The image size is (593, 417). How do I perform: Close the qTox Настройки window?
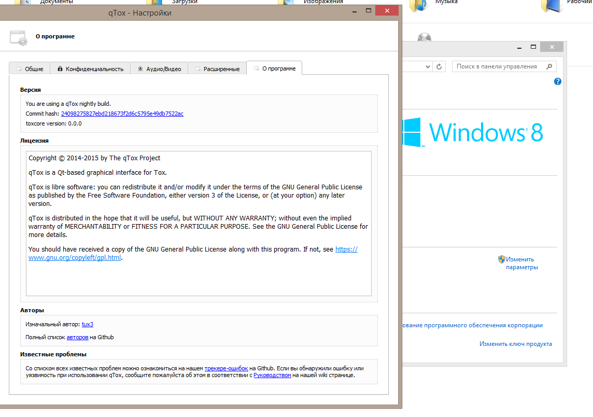point(387,10)
